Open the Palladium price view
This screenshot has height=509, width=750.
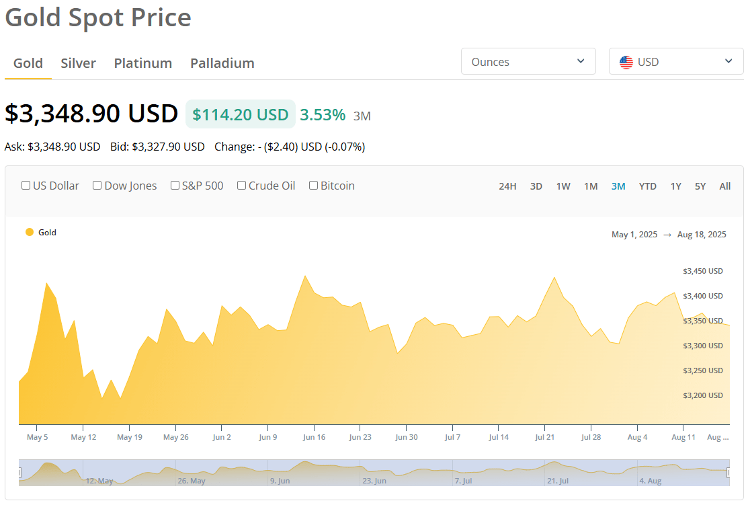tap(222, 63)
